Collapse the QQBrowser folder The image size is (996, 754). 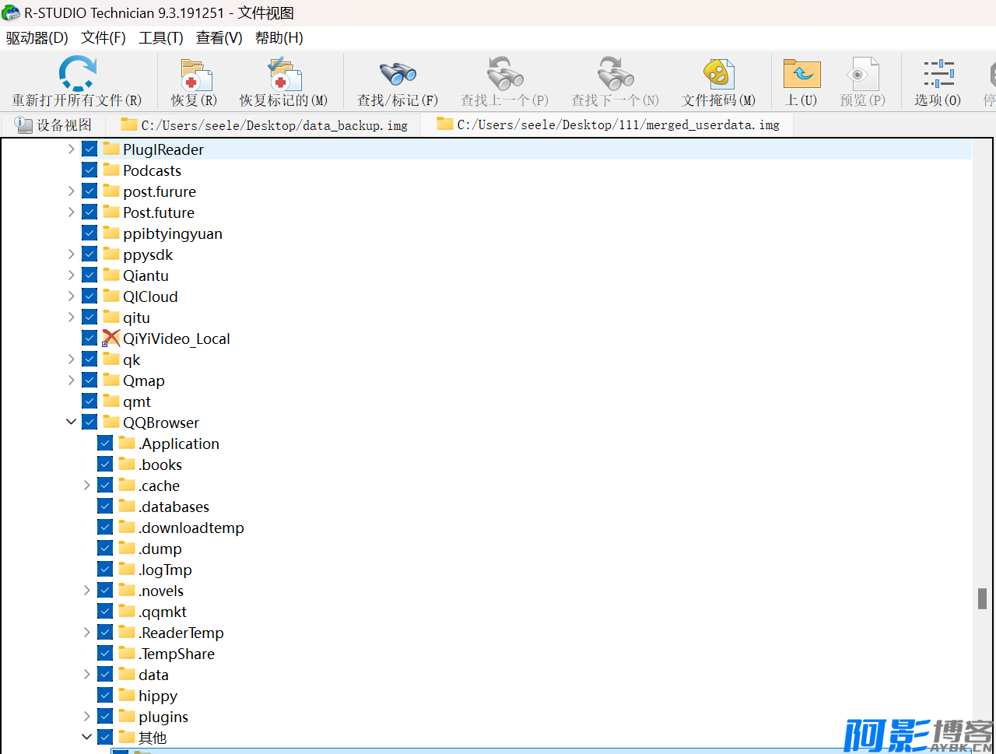tap(72, 422)
